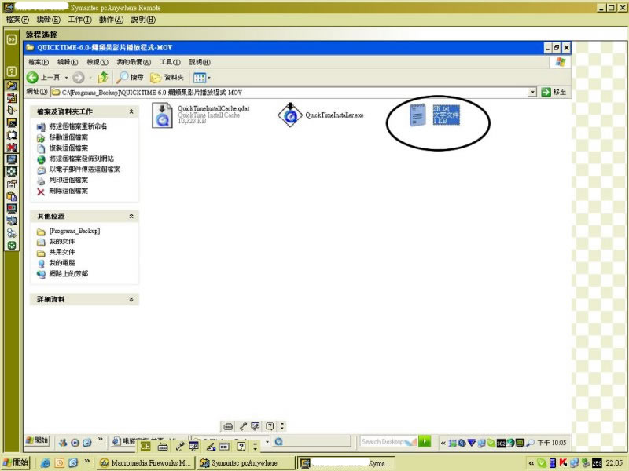Toggle the Folders (資料夾) pane button
The height and width of the screenshot is (471, 629).
[167, 77]
